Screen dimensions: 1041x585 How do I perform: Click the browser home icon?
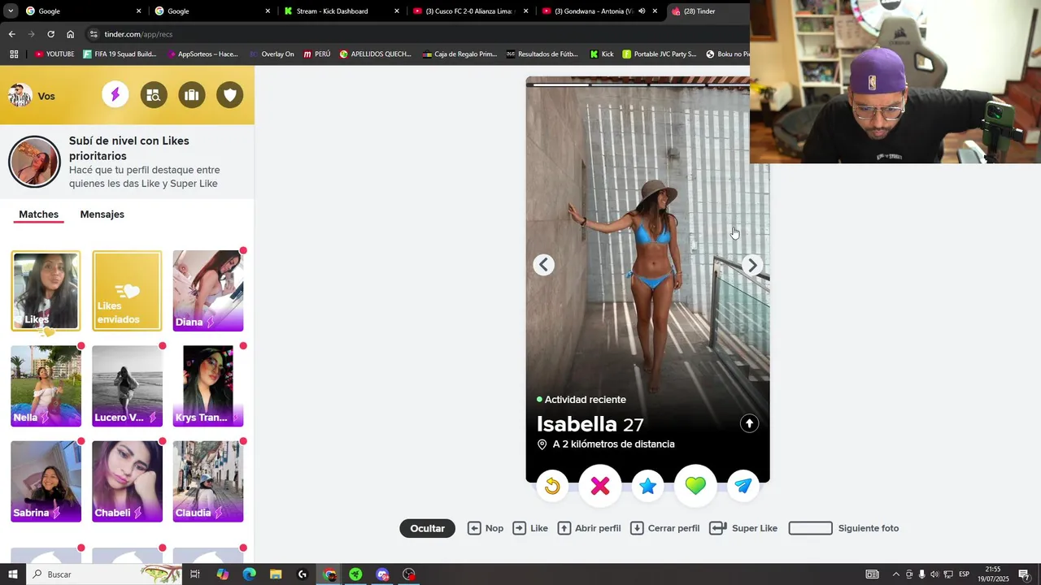(x=70, y=34)
